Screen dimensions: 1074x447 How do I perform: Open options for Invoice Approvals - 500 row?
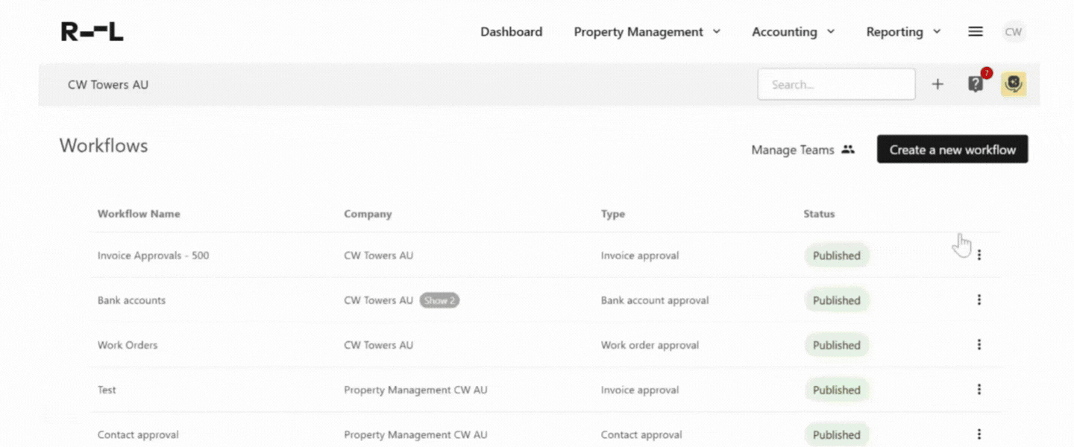(979, 255)
